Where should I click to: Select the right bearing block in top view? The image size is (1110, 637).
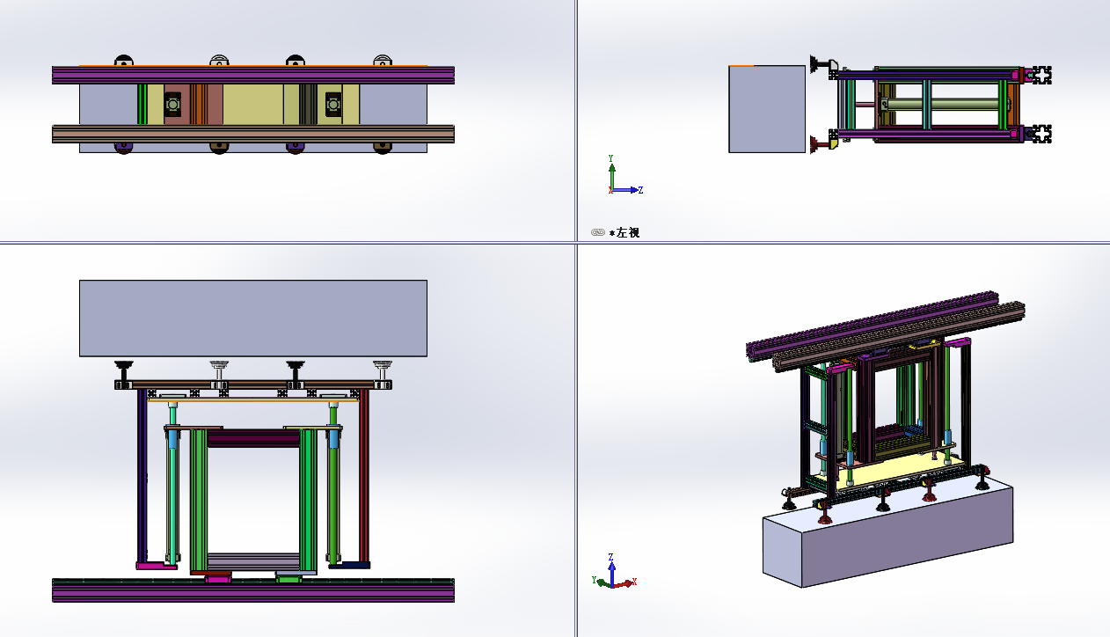[x=333, y=104]
